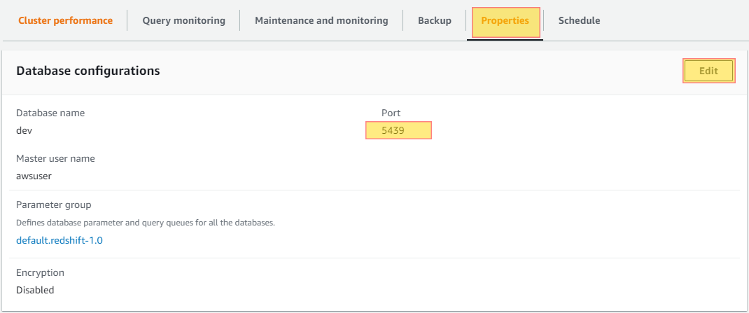Open the default.redshift-1.0 parameter group link
Image resolution: width=749 pixels, height=313 pixels.
tap(59, 240)
